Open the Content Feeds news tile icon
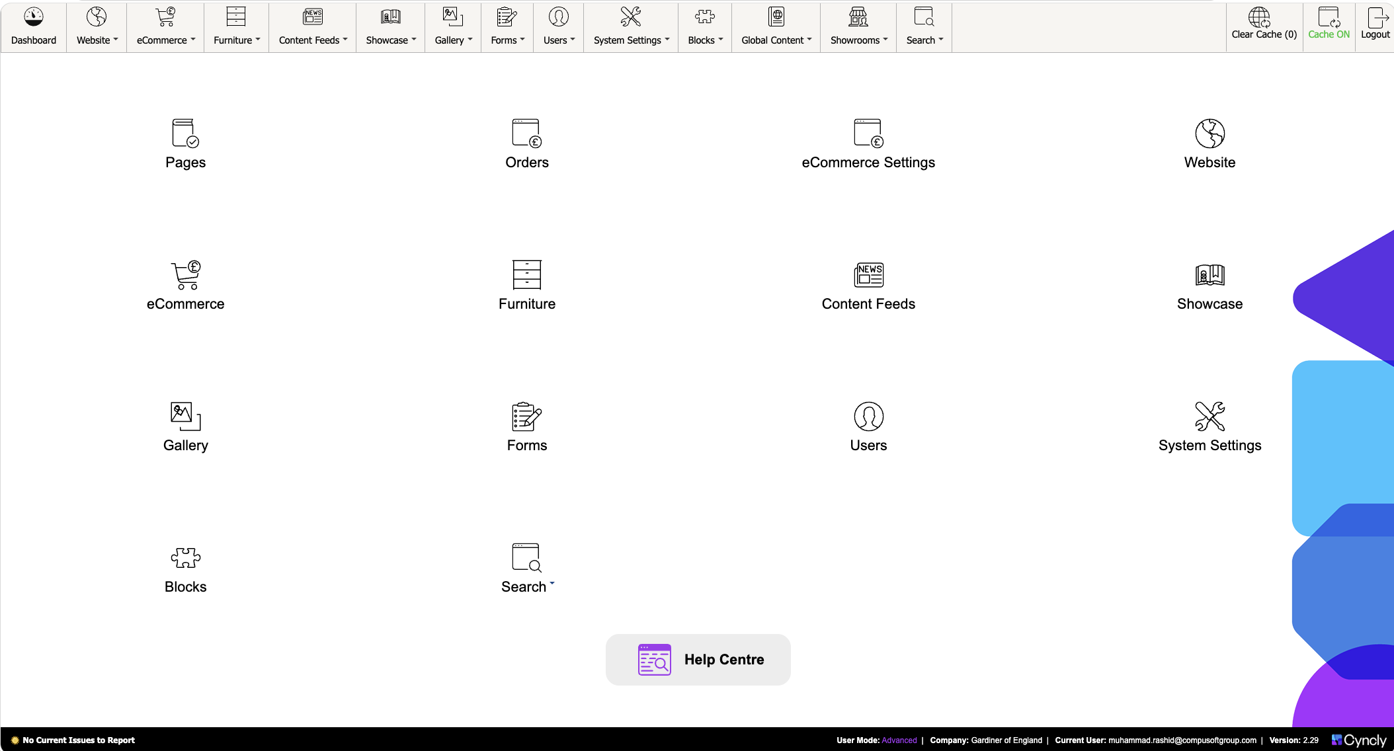The width and height of the screenshot is (1394, 751). click(x=868, y=275)
